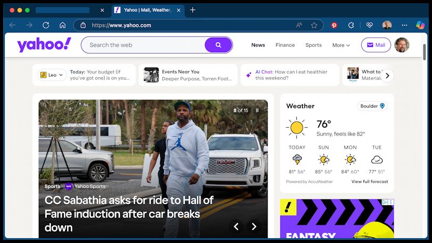This screenshot has height=243, width=432.
Task: Select TODAY forecast thunderstorm icon
Action: pos(297,160)
